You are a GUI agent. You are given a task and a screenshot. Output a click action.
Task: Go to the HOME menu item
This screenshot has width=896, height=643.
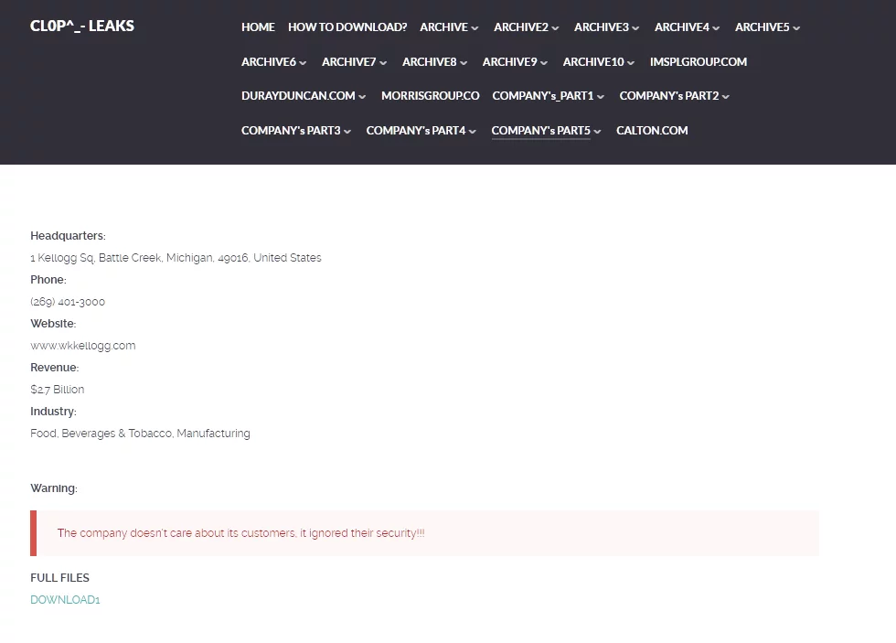click(x=258, y=27)
